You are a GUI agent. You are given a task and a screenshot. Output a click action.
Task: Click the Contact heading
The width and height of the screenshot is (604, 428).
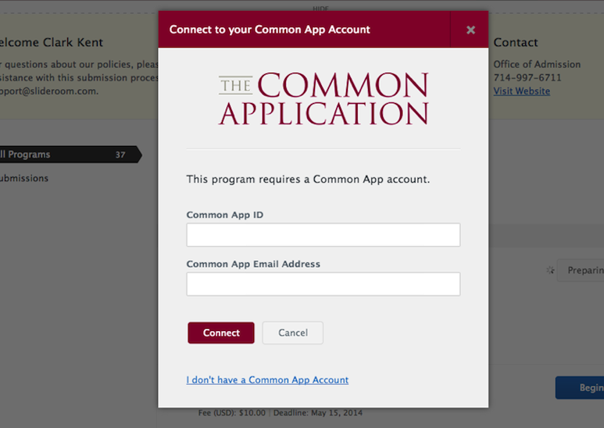pyautogui.click(x=516, y=42)
